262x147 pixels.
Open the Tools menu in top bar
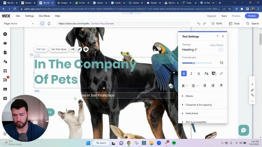pos(234,24)
